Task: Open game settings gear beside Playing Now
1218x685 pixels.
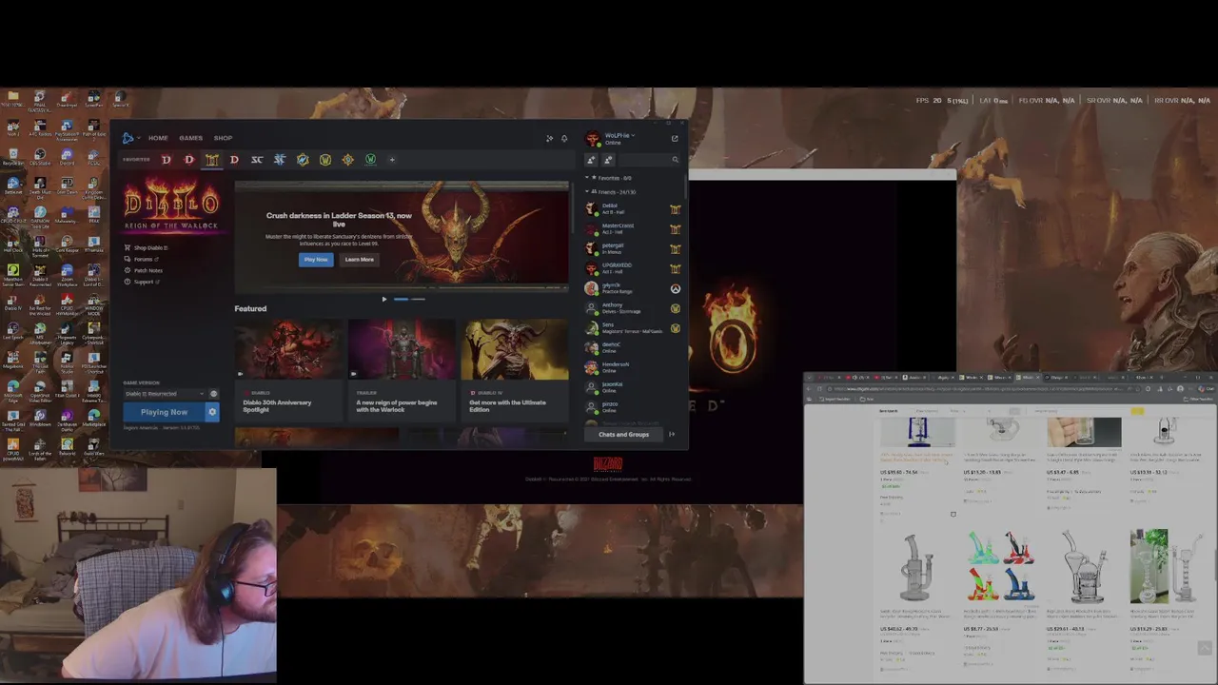Action: tap(212, 412)
